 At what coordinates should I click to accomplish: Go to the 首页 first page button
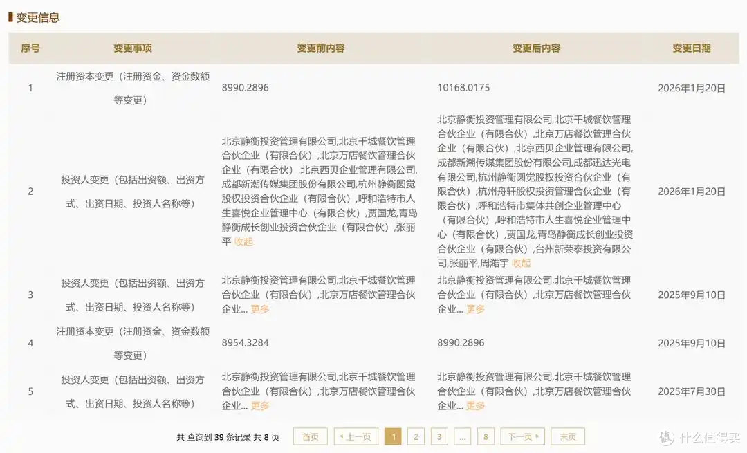[x=310, y=436]
